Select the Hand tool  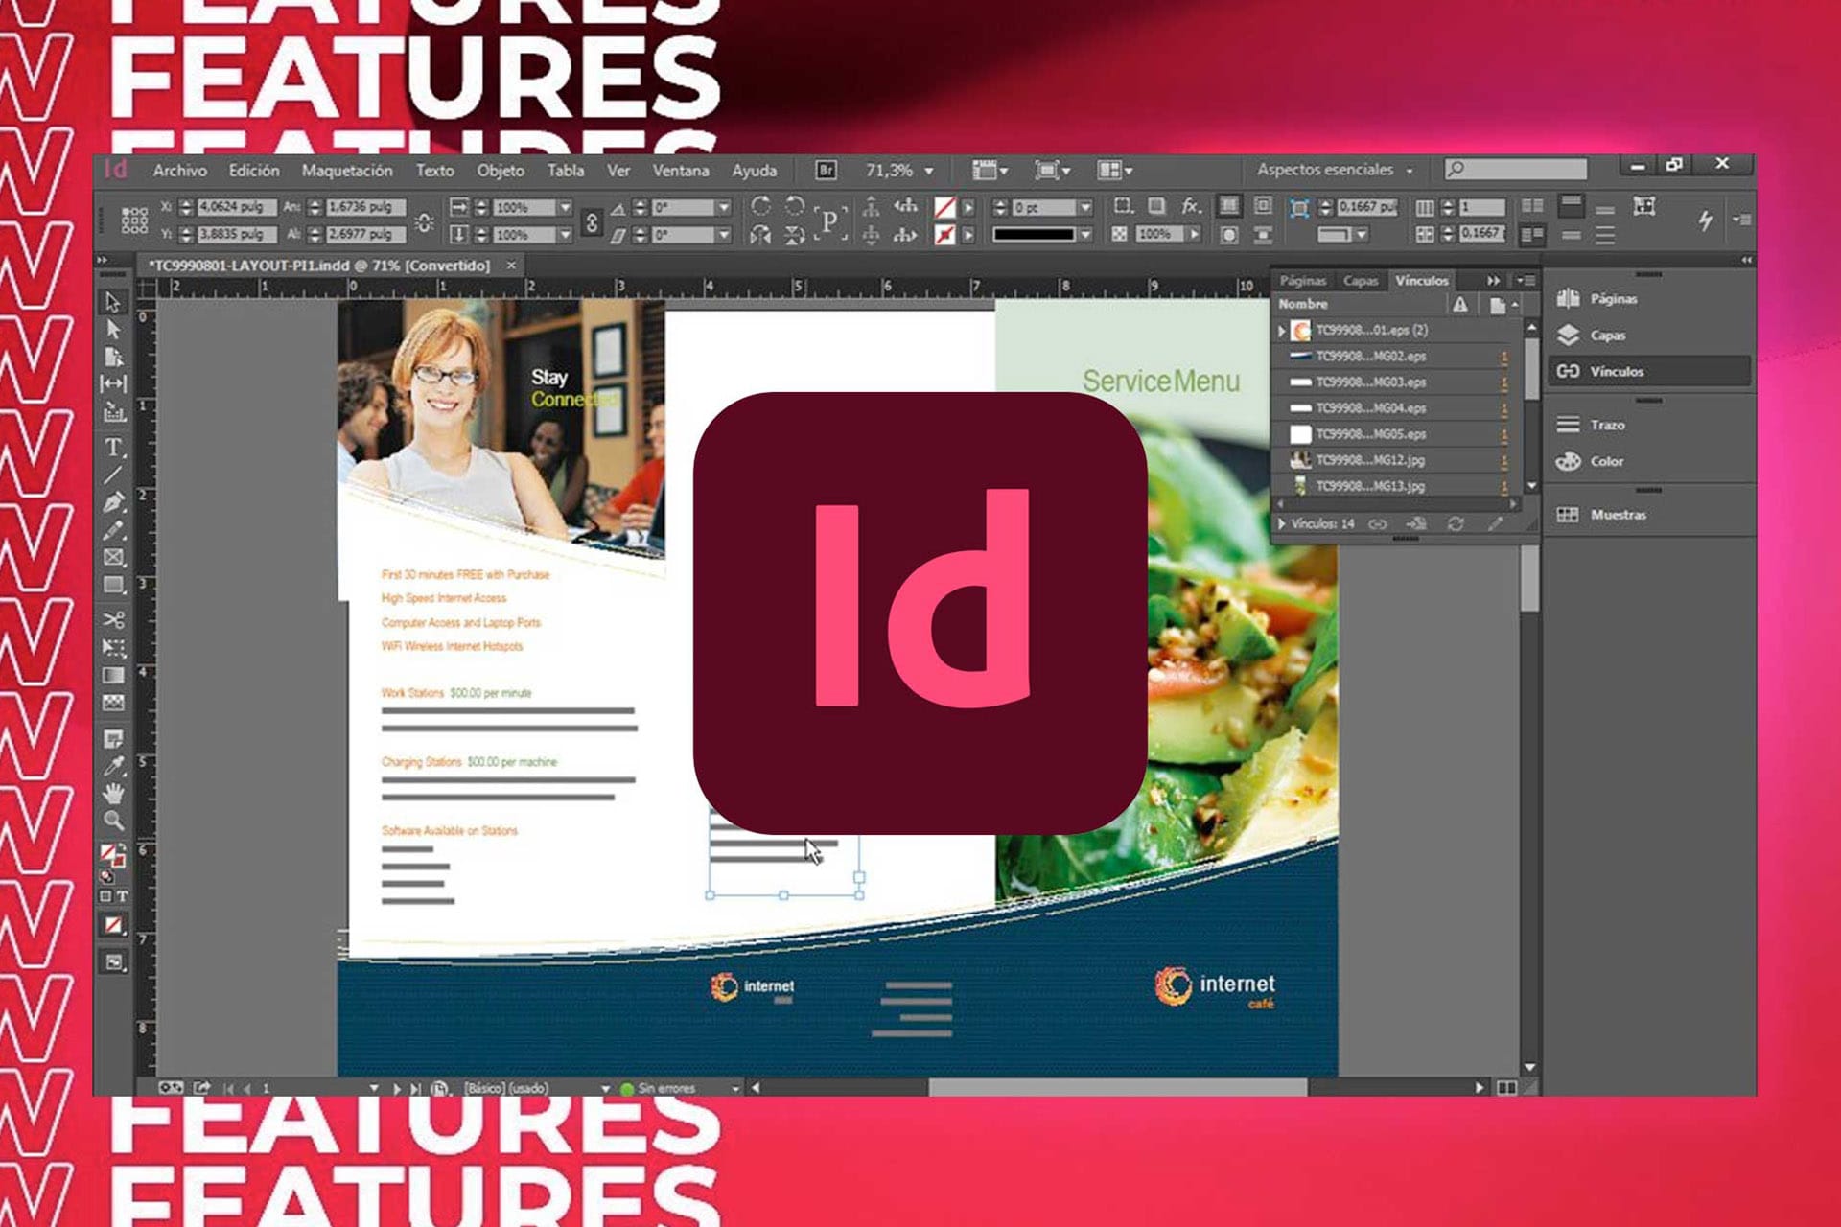(113, 794)
